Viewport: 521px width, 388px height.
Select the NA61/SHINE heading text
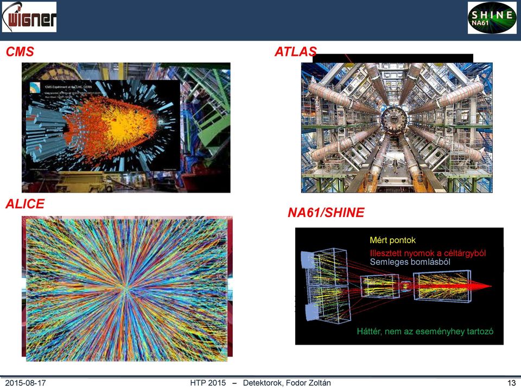pos(326,213)
